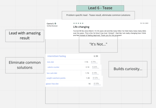Select the 'Lead 6 - Tease' header box
156x108 pixels.
click(100, 8)
